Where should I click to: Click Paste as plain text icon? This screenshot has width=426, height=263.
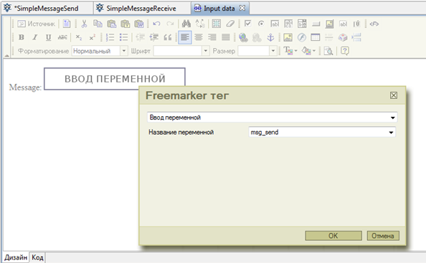click(126, 24)
